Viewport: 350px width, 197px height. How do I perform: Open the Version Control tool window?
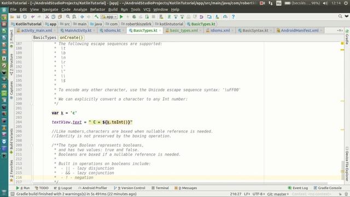coord(130,188)
